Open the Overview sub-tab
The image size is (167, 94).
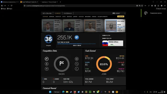[45, 16]
